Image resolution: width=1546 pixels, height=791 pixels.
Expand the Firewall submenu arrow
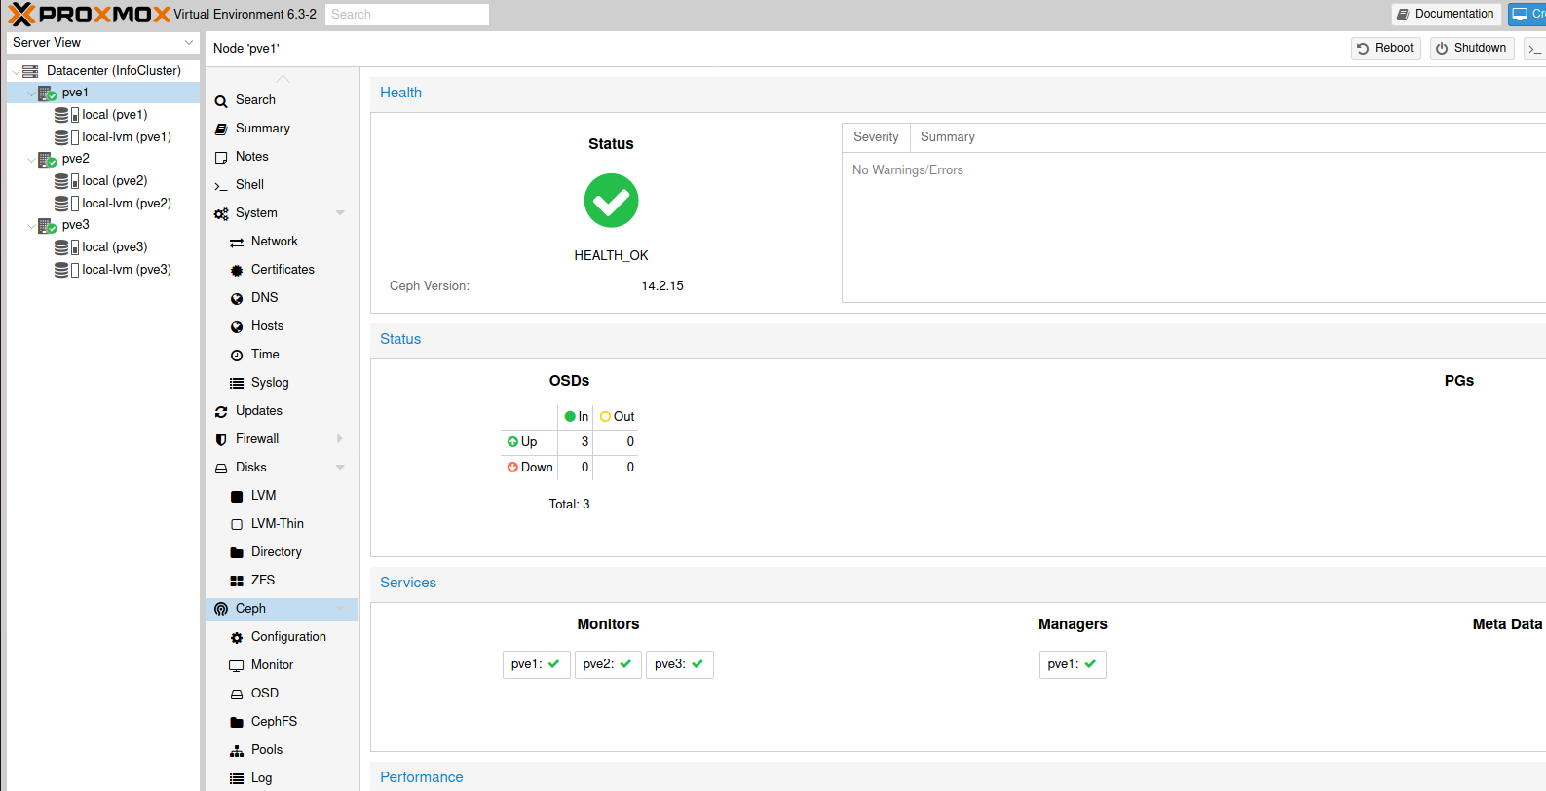pos(340,439)
